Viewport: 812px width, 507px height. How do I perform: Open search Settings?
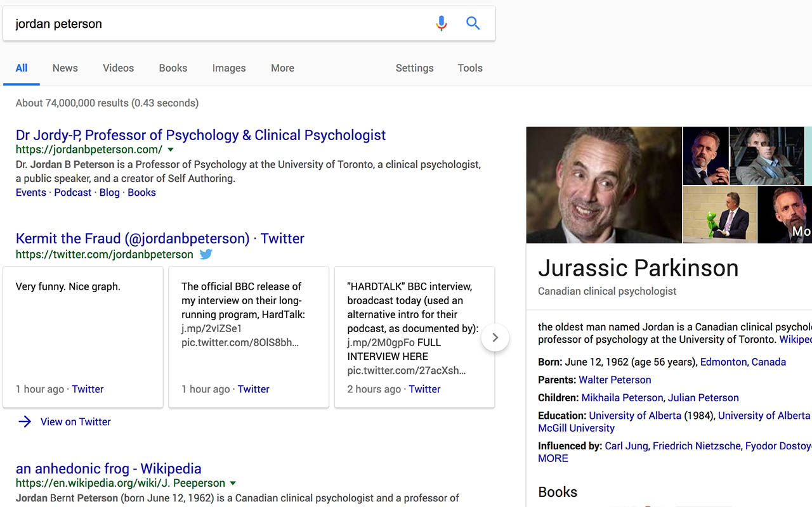point(414,68)
